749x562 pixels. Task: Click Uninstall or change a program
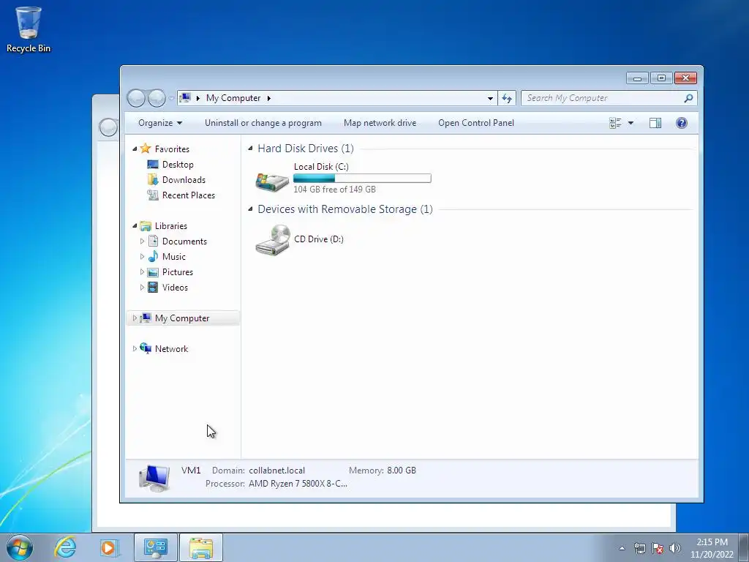263,123
